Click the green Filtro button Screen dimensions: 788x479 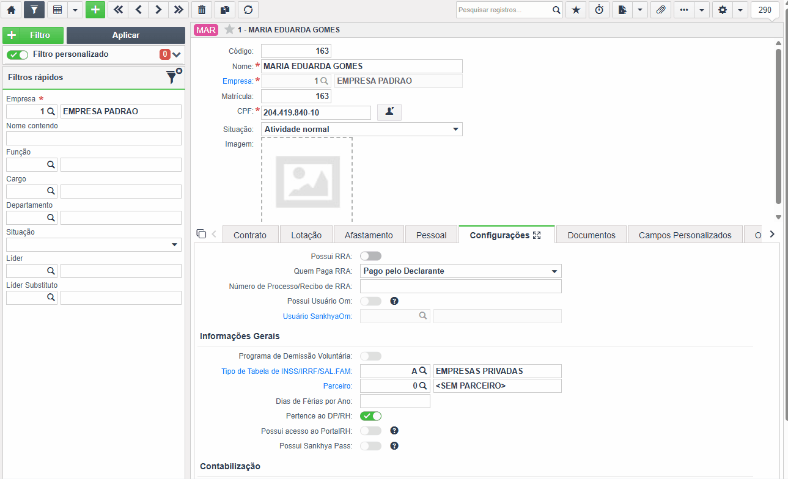[33, 35]
